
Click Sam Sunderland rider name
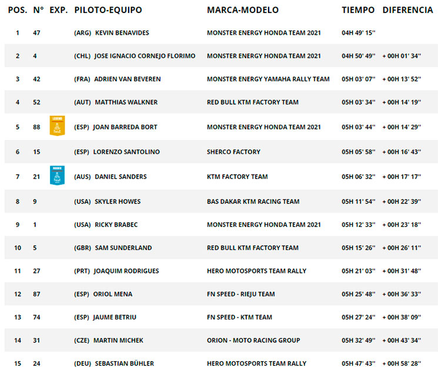(123, 248)
